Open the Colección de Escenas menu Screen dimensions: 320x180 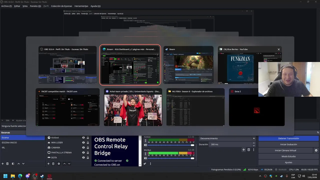point(61,6)
